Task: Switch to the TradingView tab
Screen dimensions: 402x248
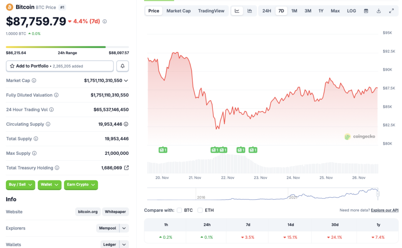Action: [x=211, y=11]
